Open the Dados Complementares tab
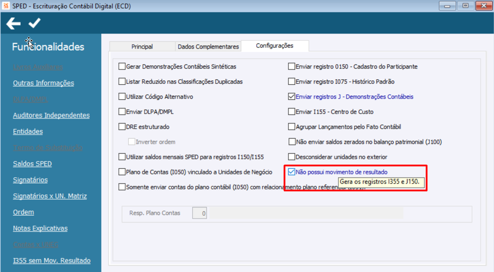Image resolution: width=494 pixels, height=272 pixels. click(x=208, y=47)
